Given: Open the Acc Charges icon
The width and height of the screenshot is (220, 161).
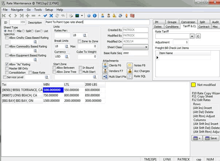Looking at the screenshot, I should point(130,71).
